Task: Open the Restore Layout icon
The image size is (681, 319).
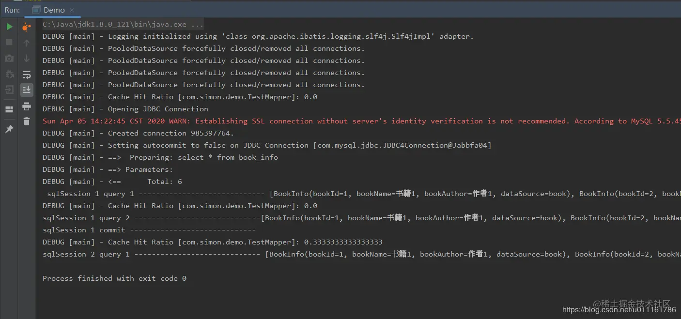Action: (x=9, y=109)
